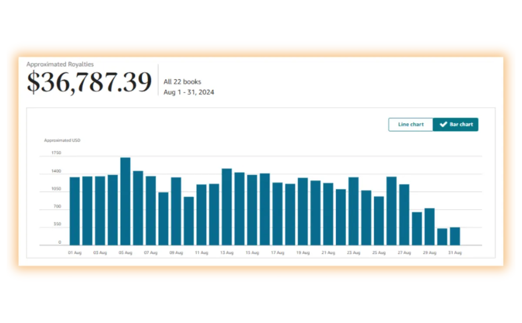Click the '05 Aug' x-axis label
Screen dimensions: 522x323
(125, 253)
